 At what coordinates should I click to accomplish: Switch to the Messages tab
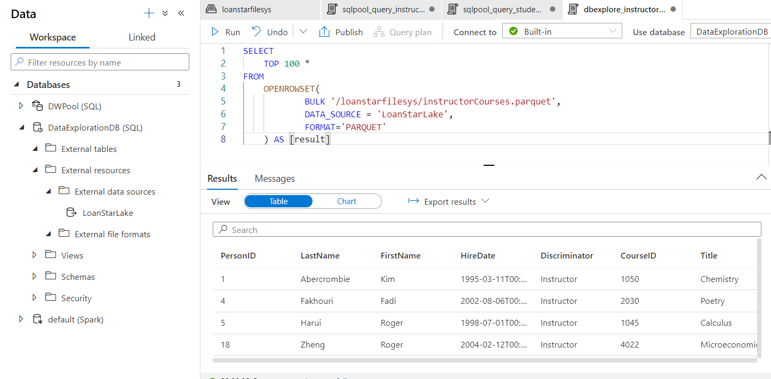click(x=274, y=178)
